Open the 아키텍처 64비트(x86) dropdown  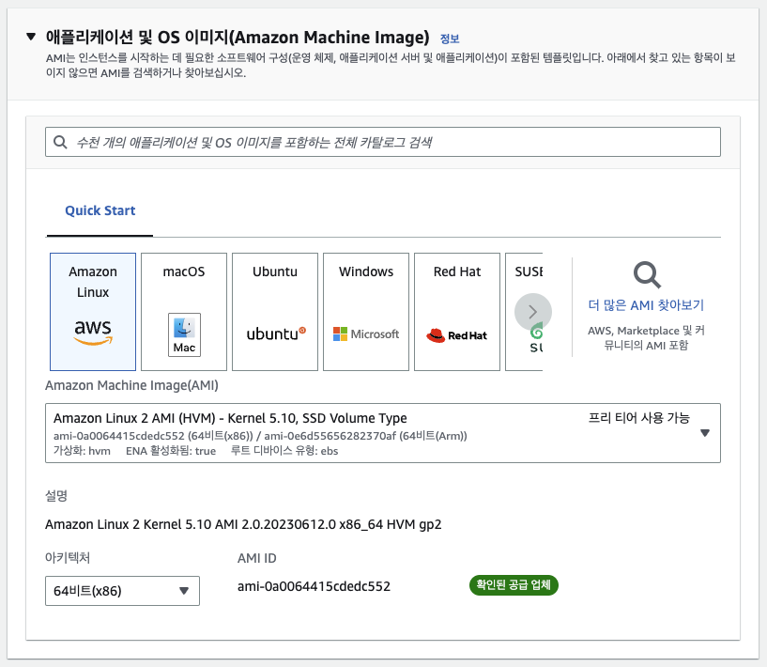[122, 591]
